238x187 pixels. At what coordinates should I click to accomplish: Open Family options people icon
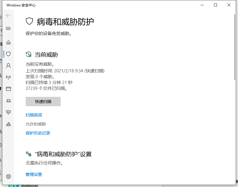pyautogui.click(x=8, y=124)
